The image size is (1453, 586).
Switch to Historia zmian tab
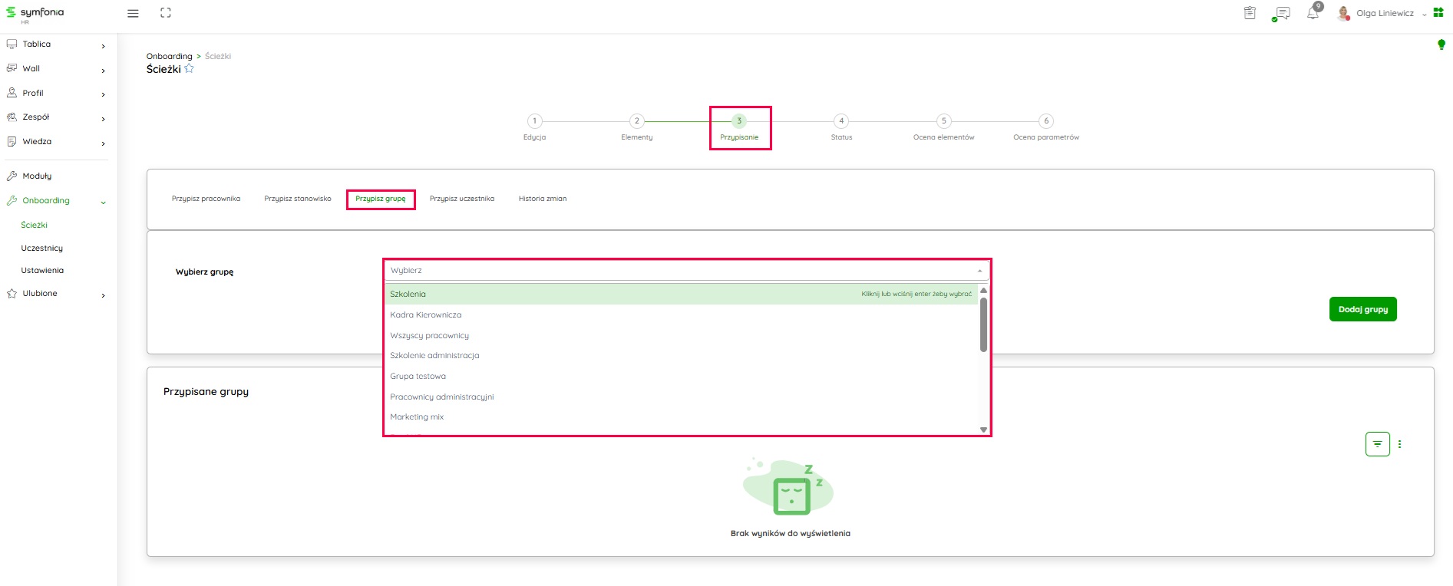(x=542, y=199)
